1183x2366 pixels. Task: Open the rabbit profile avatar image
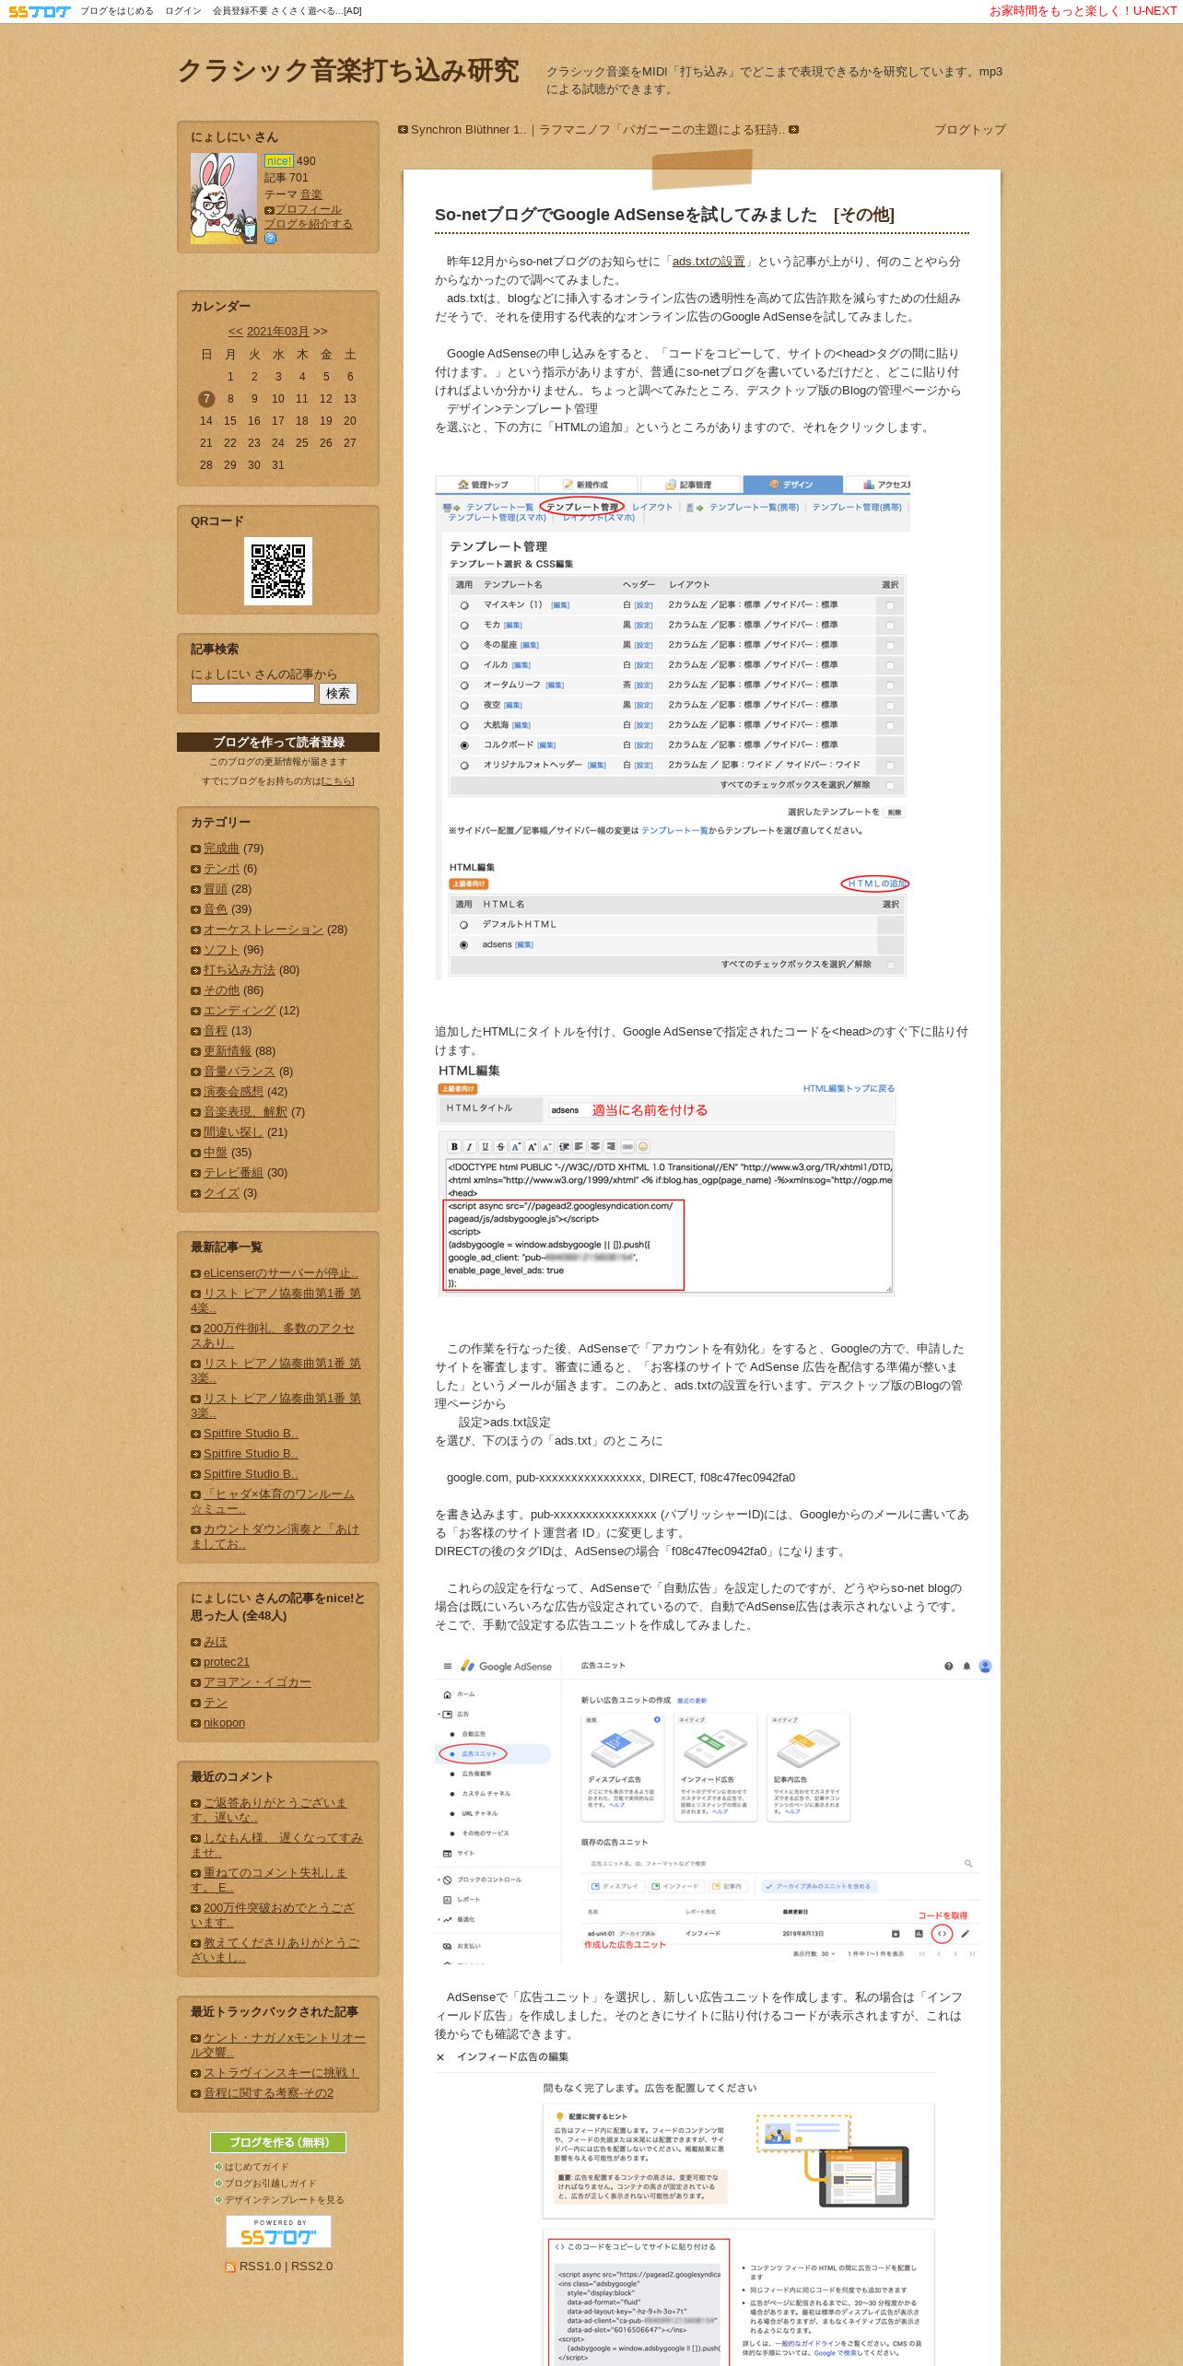(224, 198)
